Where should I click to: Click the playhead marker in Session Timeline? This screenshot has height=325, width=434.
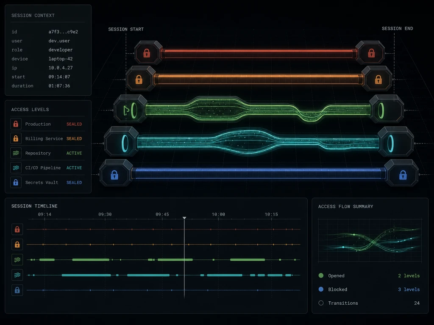tap(184, 218)
